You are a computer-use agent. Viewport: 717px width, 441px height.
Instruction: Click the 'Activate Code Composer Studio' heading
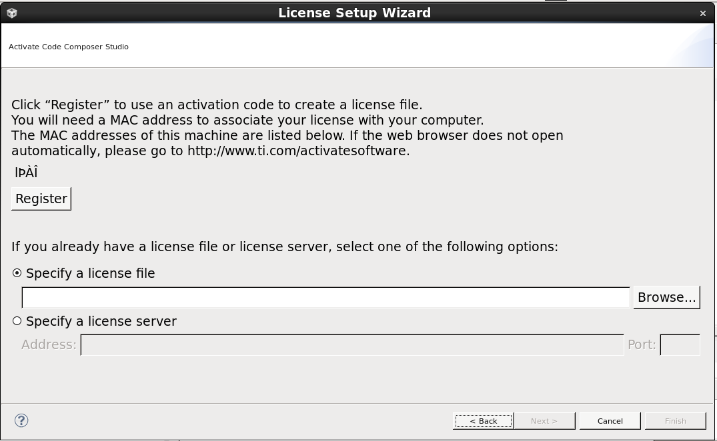pyautogui.click(x=69, y=47)
